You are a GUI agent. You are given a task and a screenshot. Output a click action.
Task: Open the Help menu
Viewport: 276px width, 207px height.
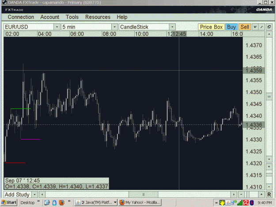click(122, 17)
